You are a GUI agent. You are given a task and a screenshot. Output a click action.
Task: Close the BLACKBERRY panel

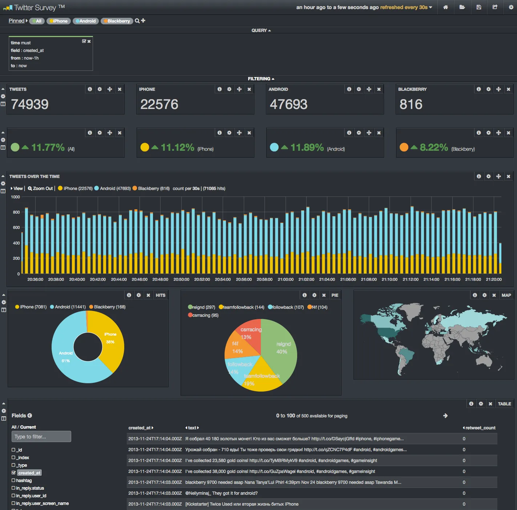508,89
